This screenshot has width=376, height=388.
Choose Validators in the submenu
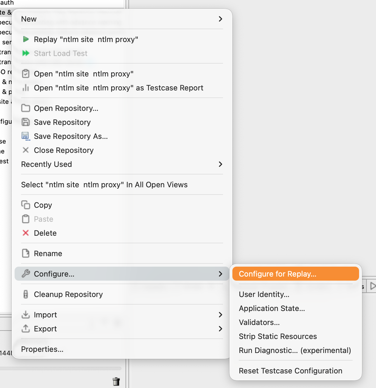295,322
